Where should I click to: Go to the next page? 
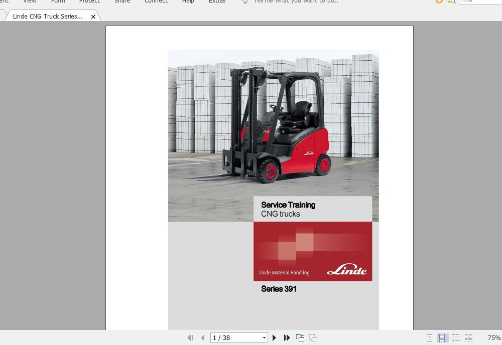click(x=275, y=337)
